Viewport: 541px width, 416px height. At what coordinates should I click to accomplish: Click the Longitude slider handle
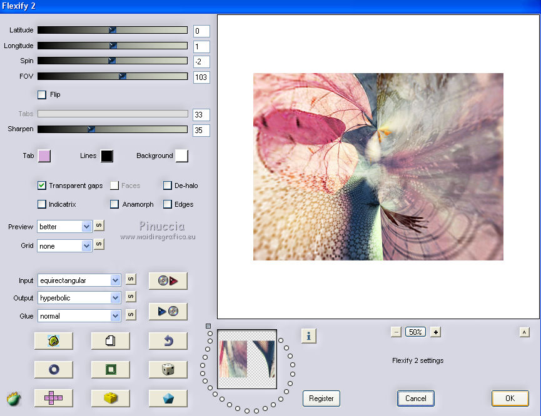[113, 45]
